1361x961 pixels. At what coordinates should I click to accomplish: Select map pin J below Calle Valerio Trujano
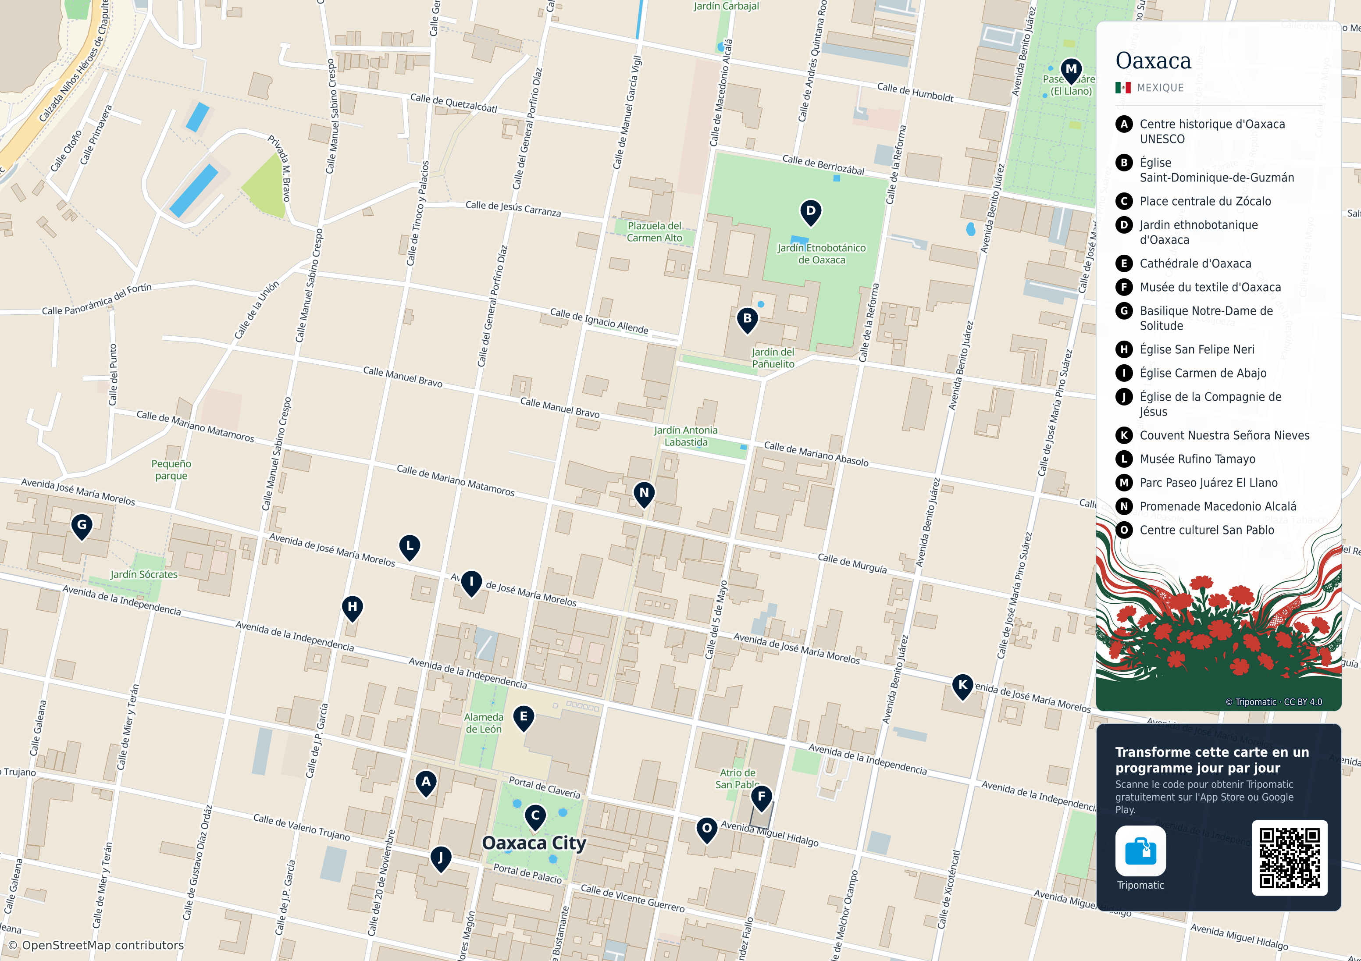pyautogui.click(x=440, y=860)
